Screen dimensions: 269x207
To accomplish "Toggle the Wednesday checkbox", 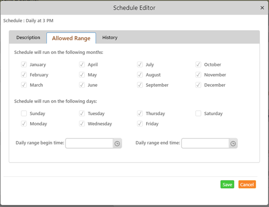I will 82,123.
